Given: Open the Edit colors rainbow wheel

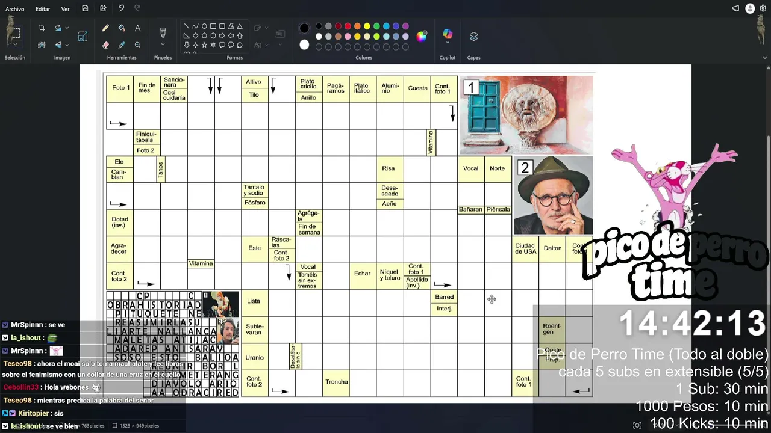Looking at the screenshot, I should click(x=422, y=36).
